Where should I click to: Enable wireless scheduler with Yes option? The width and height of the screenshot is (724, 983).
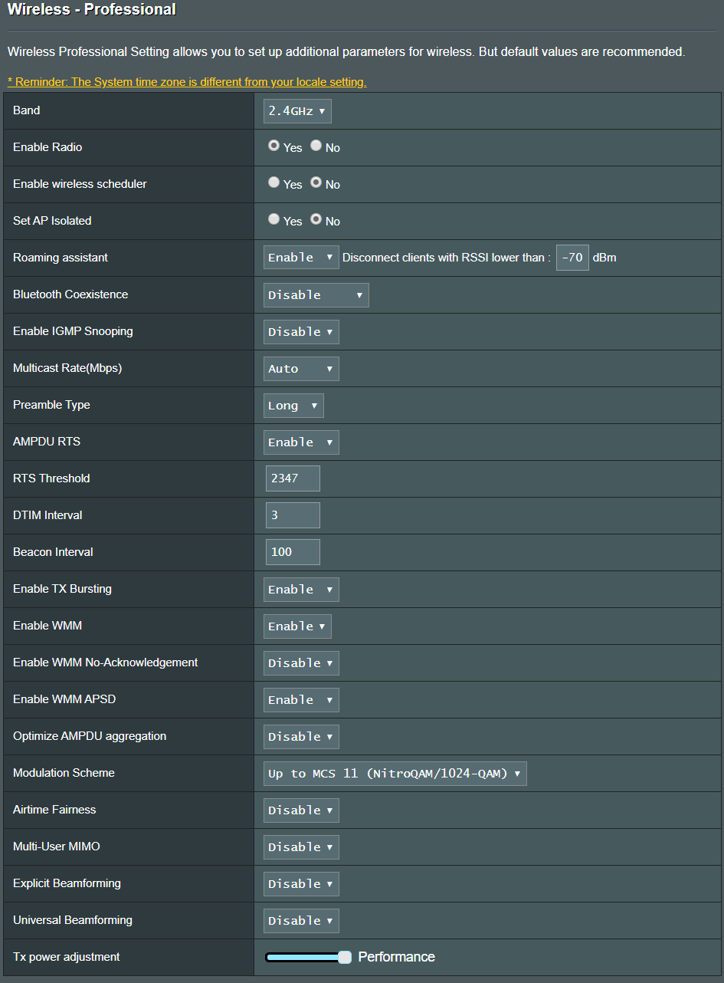click(x=274, y=183)
